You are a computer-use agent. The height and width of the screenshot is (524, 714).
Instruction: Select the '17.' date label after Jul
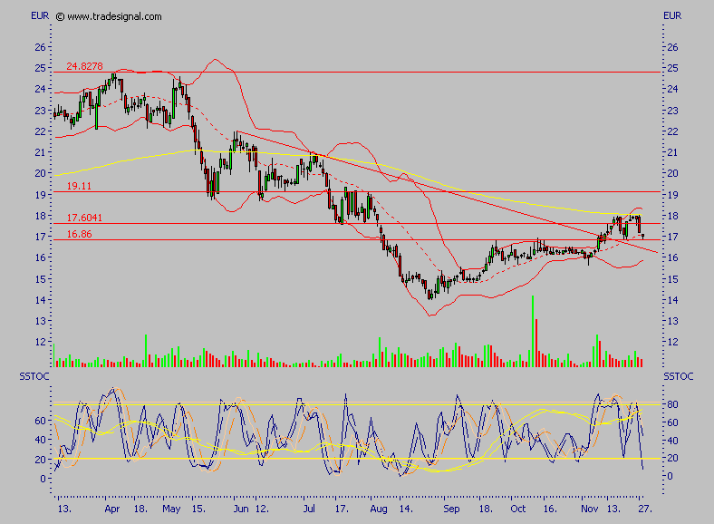[x=342, y=509]
